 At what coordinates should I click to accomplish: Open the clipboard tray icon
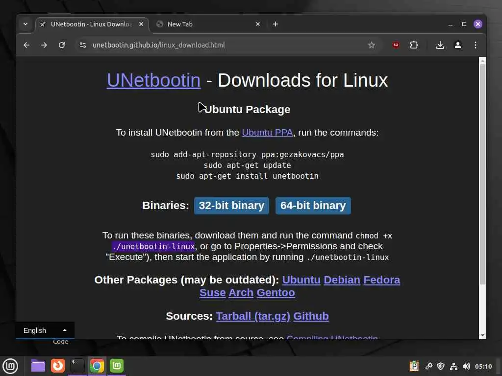[x=414, y=366]
